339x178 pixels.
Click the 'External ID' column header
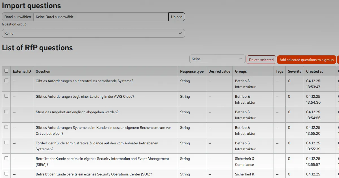coord(22,71)
